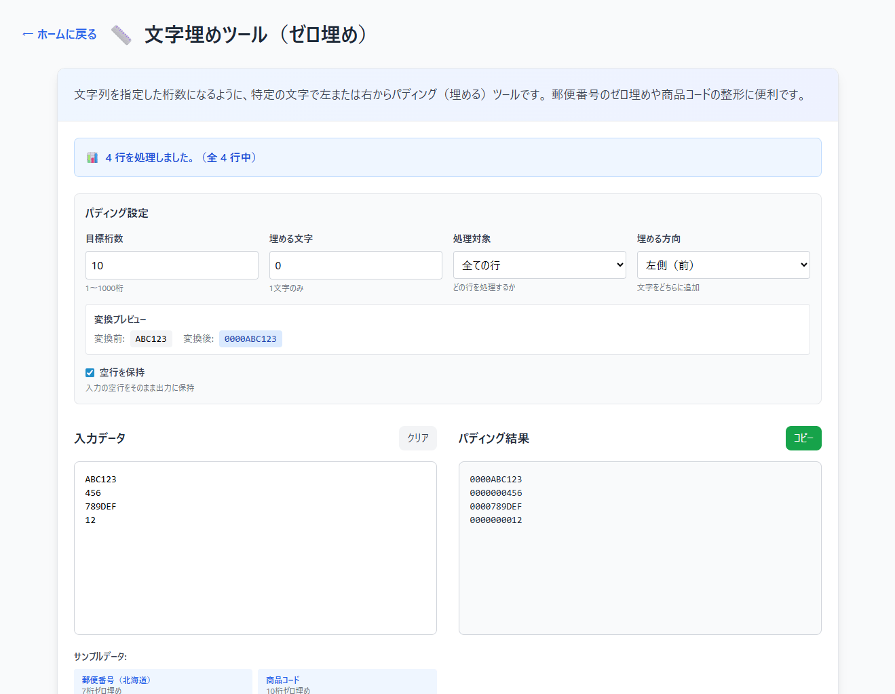895x694 pixels.
Task: Uncheck the 空行を保持 checkbox
Action: tap(90, 372)
